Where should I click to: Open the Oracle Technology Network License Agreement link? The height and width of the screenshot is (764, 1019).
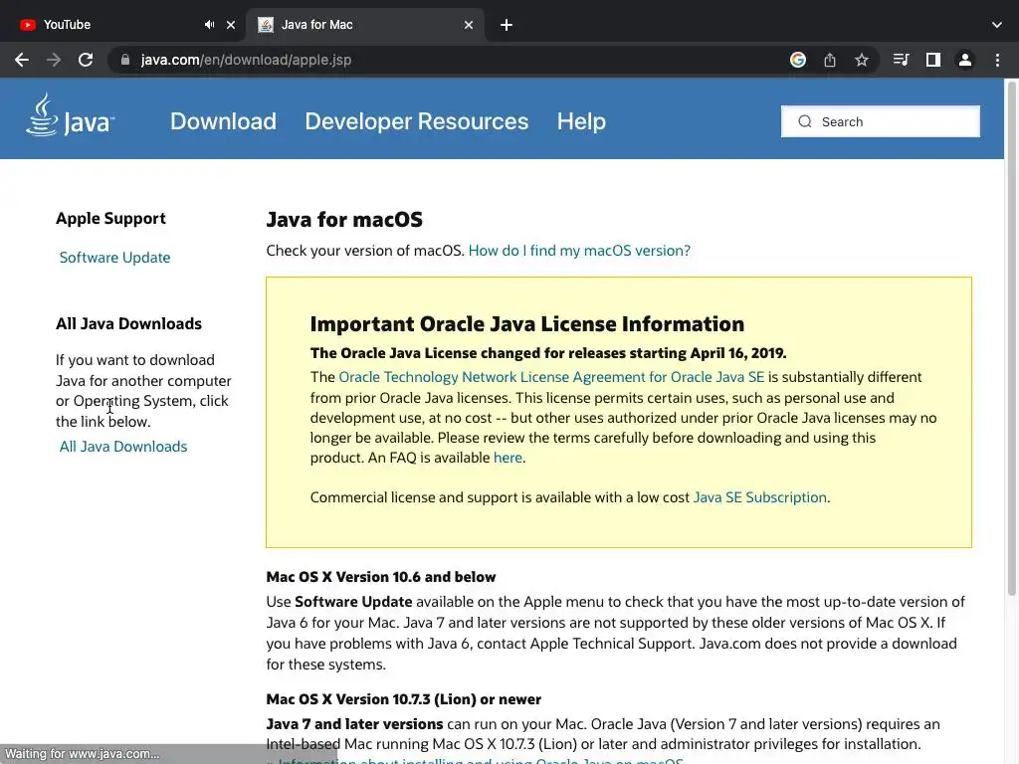(551, 377)
